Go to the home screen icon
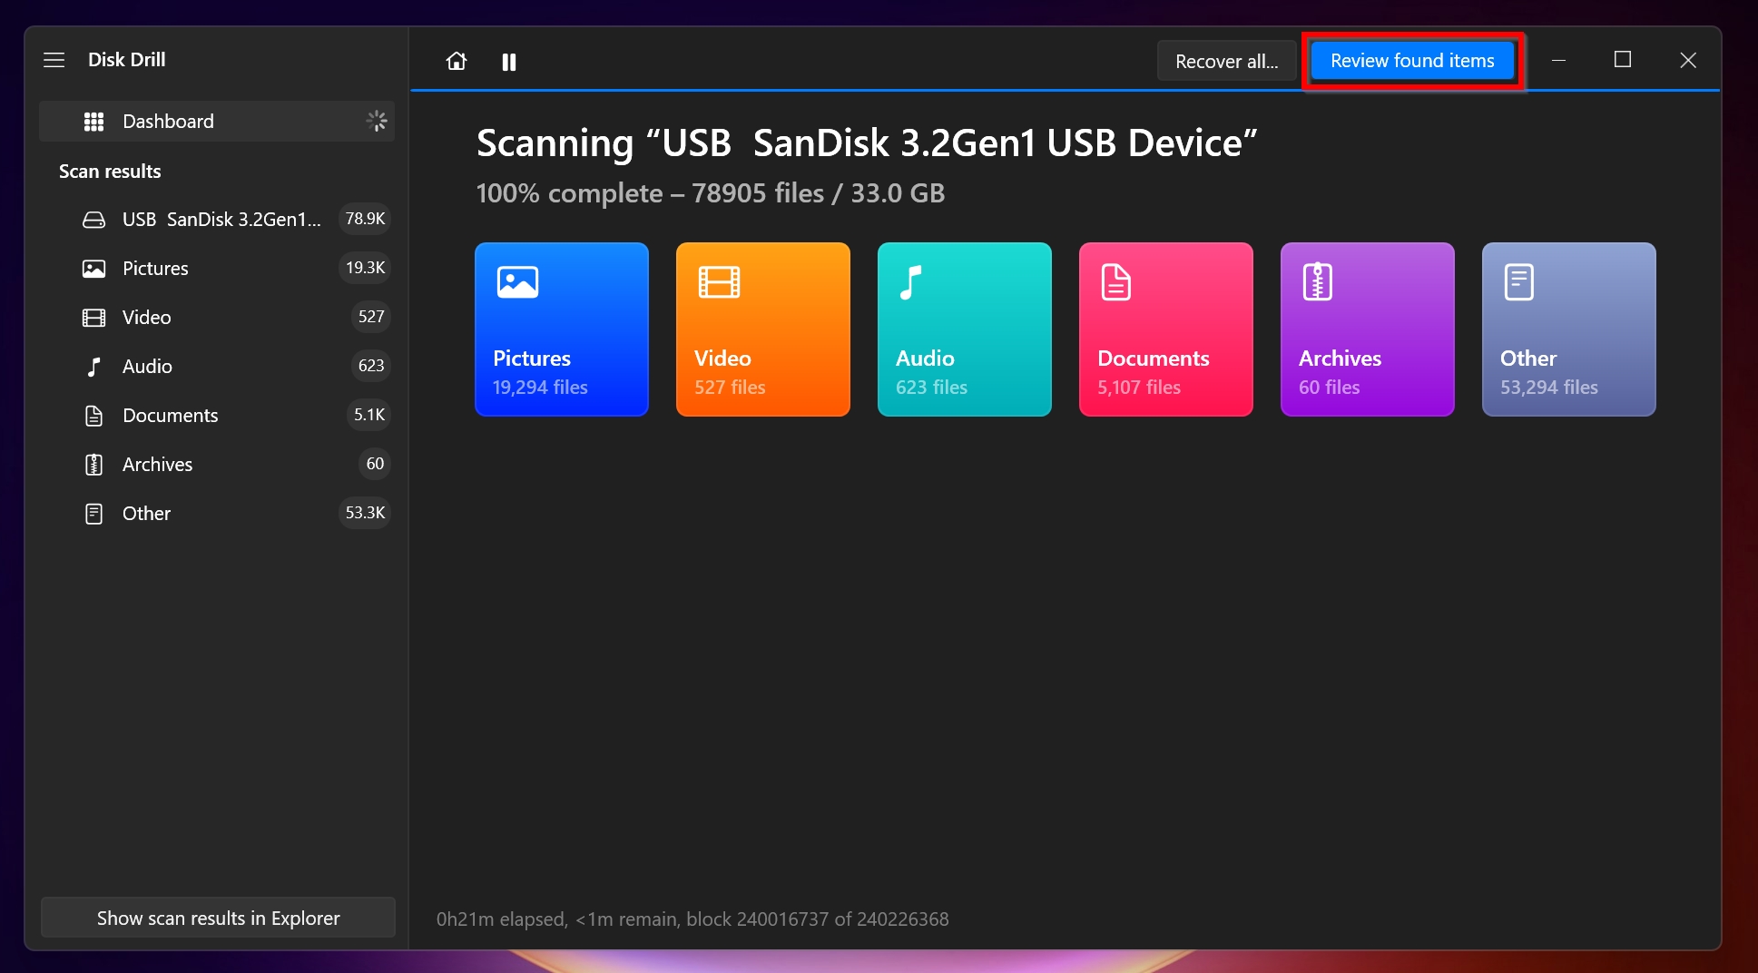Image resolution: width=1758 pixels, height=973 pixels. click(457, 61)
